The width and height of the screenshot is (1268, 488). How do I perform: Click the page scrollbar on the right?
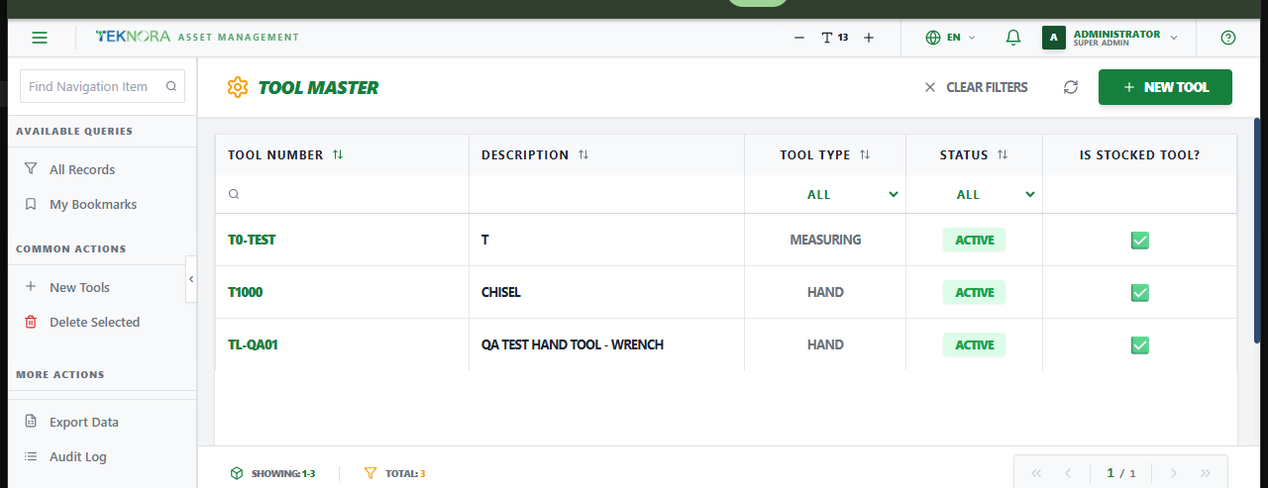(x=1258, y=231)
